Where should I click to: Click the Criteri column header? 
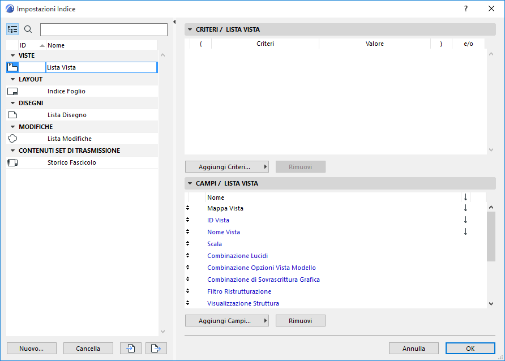pyautogui.click(x=265, y=44)
